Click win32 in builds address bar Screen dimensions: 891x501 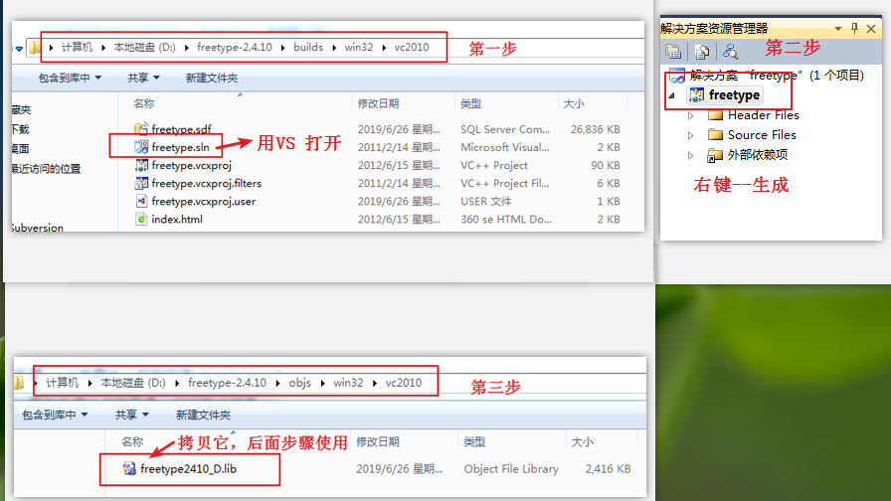tap(359, 47)
